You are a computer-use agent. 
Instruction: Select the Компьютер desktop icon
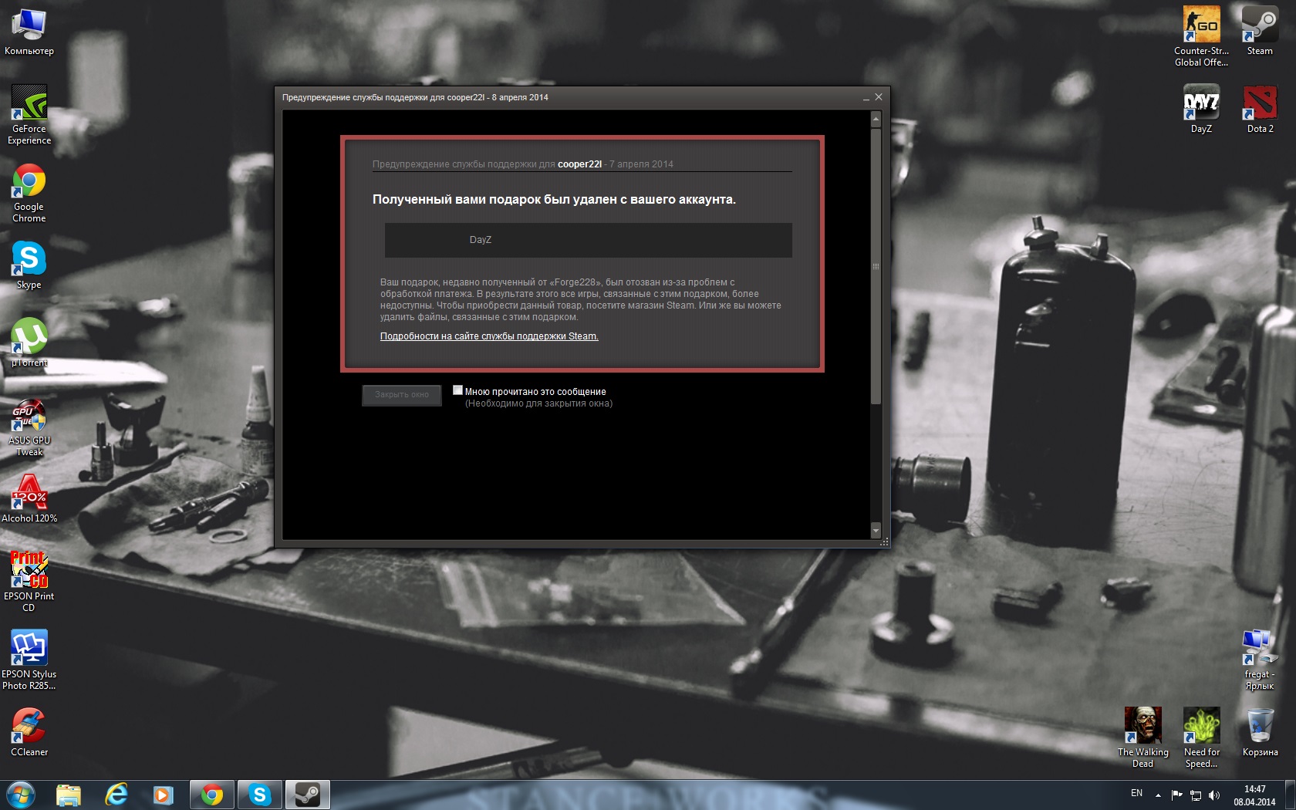tap(29, 32)
